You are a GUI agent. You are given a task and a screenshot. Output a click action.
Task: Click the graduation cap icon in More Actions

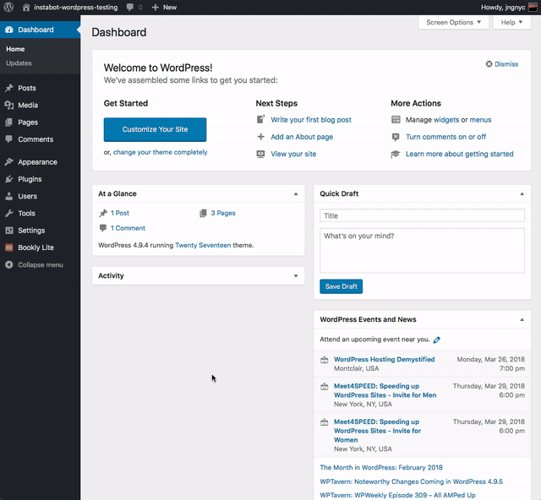pos(396,154)
